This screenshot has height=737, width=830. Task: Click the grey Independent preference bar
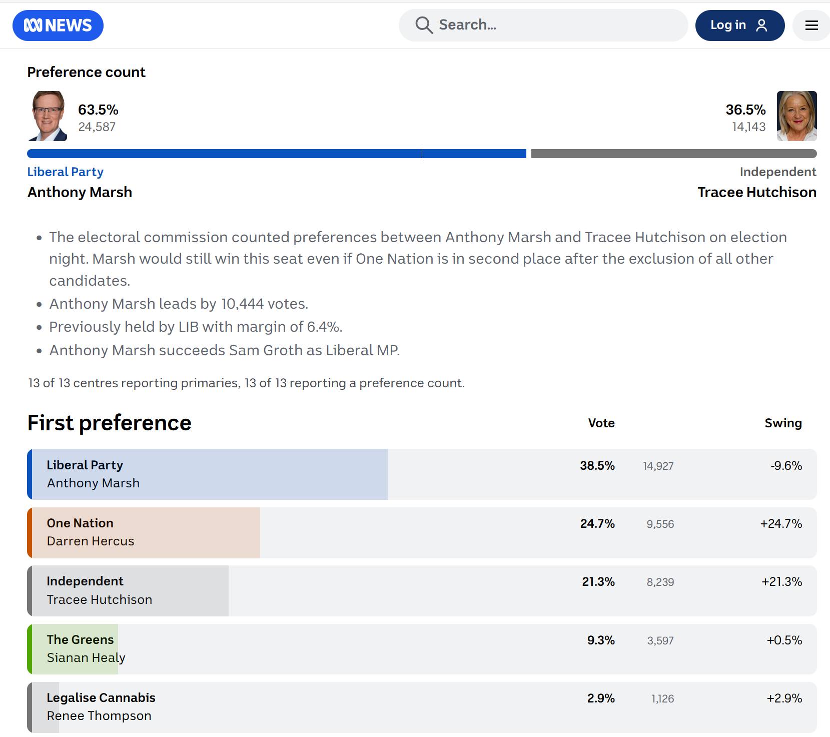coord(674,154)
